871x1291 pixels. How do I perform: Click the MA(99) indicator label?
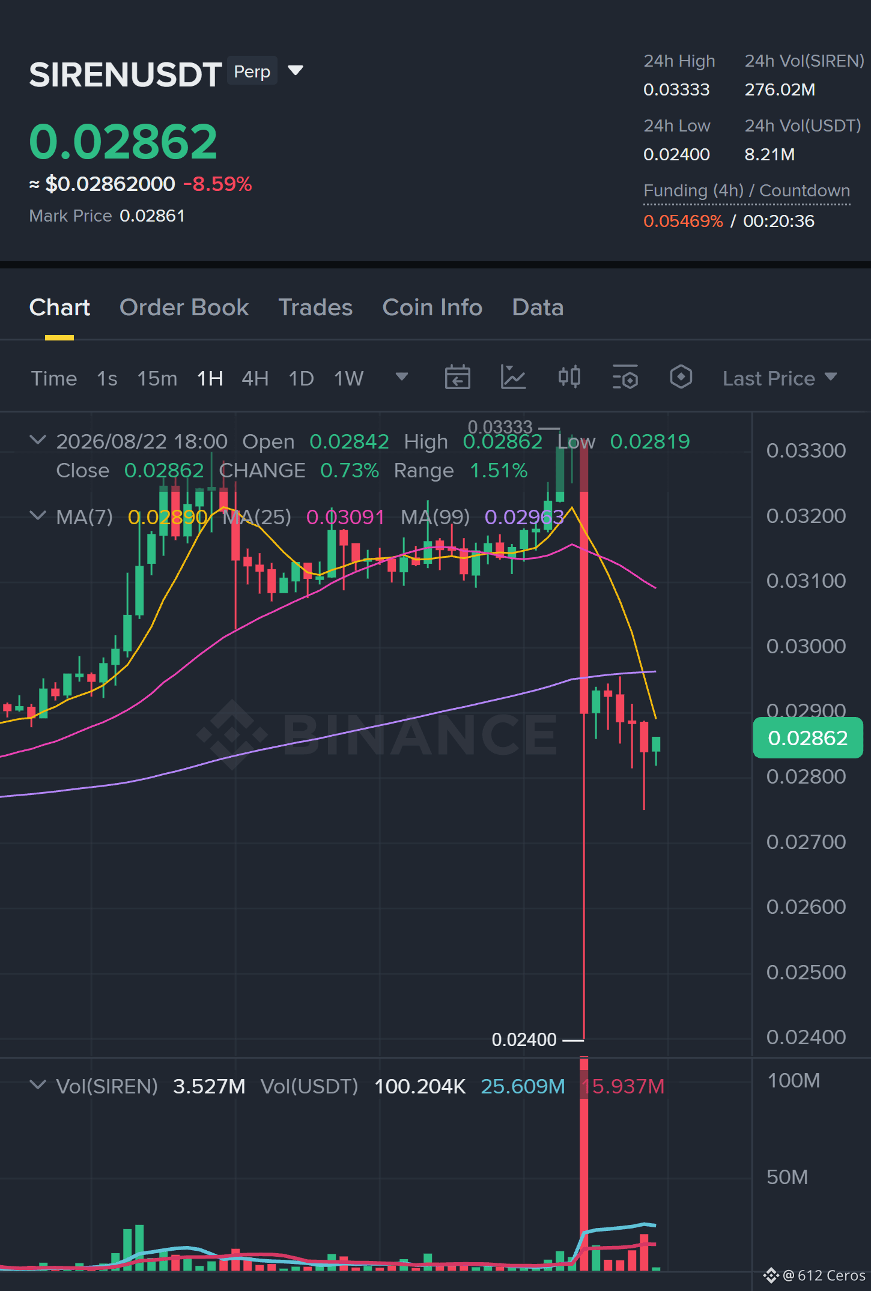click(x=435, y=517)
